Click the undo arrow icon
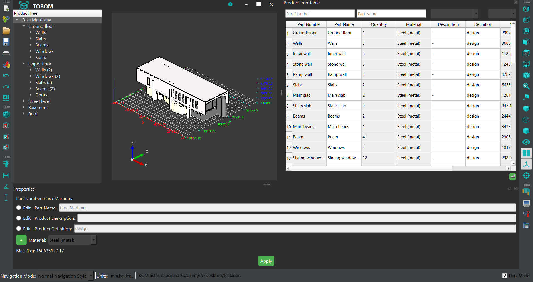This screenshot has width=533, height=282. click(x=6, y=76)
